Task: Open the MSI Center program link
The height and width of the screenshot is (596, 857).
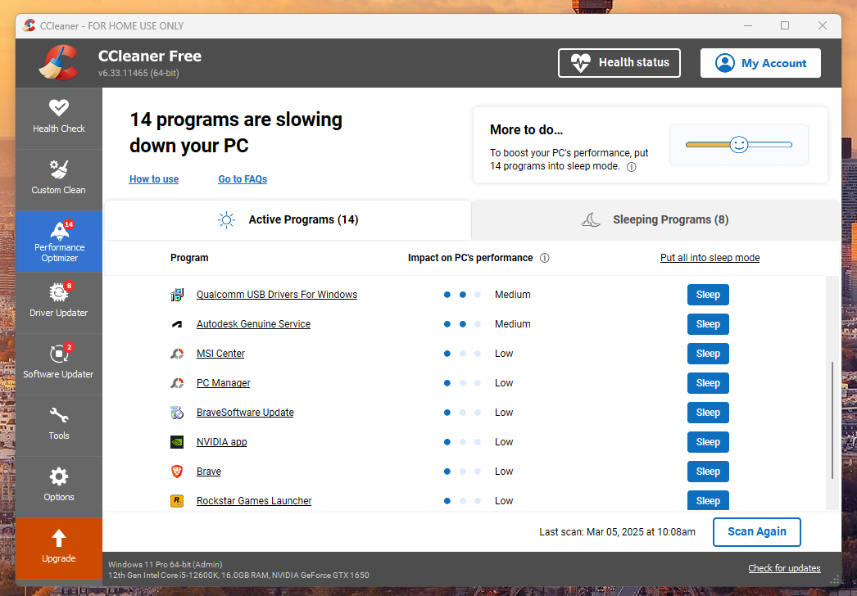Action: tap(220, 354)
